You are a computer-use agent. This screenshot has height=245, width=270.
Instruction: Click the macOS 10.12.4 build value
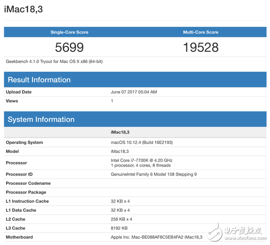click(x=142, y=142)
